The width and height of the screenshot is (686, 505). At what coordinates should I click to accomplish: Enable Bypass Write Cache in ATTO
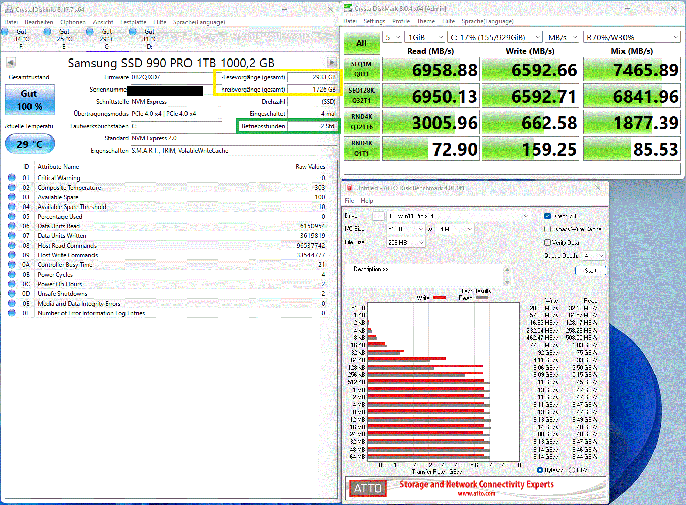tap(547, 229)
